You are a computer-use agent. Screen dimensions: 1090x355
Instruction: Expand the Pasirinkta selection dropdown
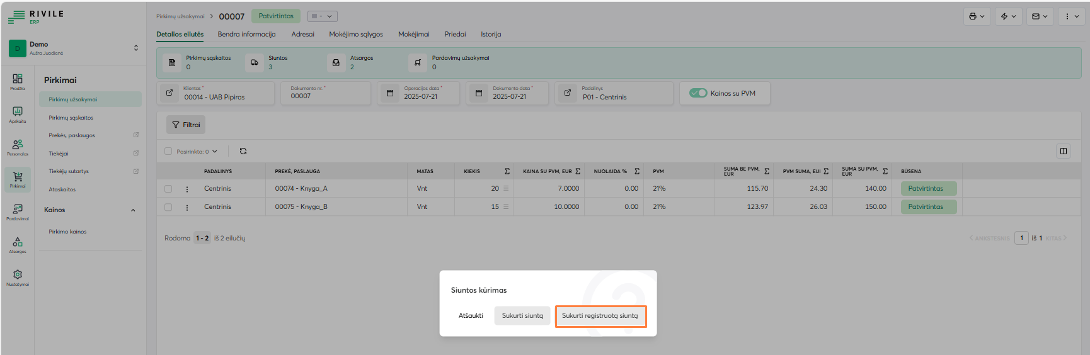(214, 152)
